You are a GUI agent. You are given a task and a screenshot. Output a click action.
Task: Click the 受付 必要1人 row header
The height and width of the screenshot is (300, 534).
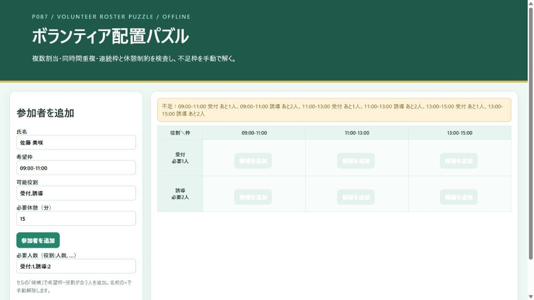click(x=180, y=158)
